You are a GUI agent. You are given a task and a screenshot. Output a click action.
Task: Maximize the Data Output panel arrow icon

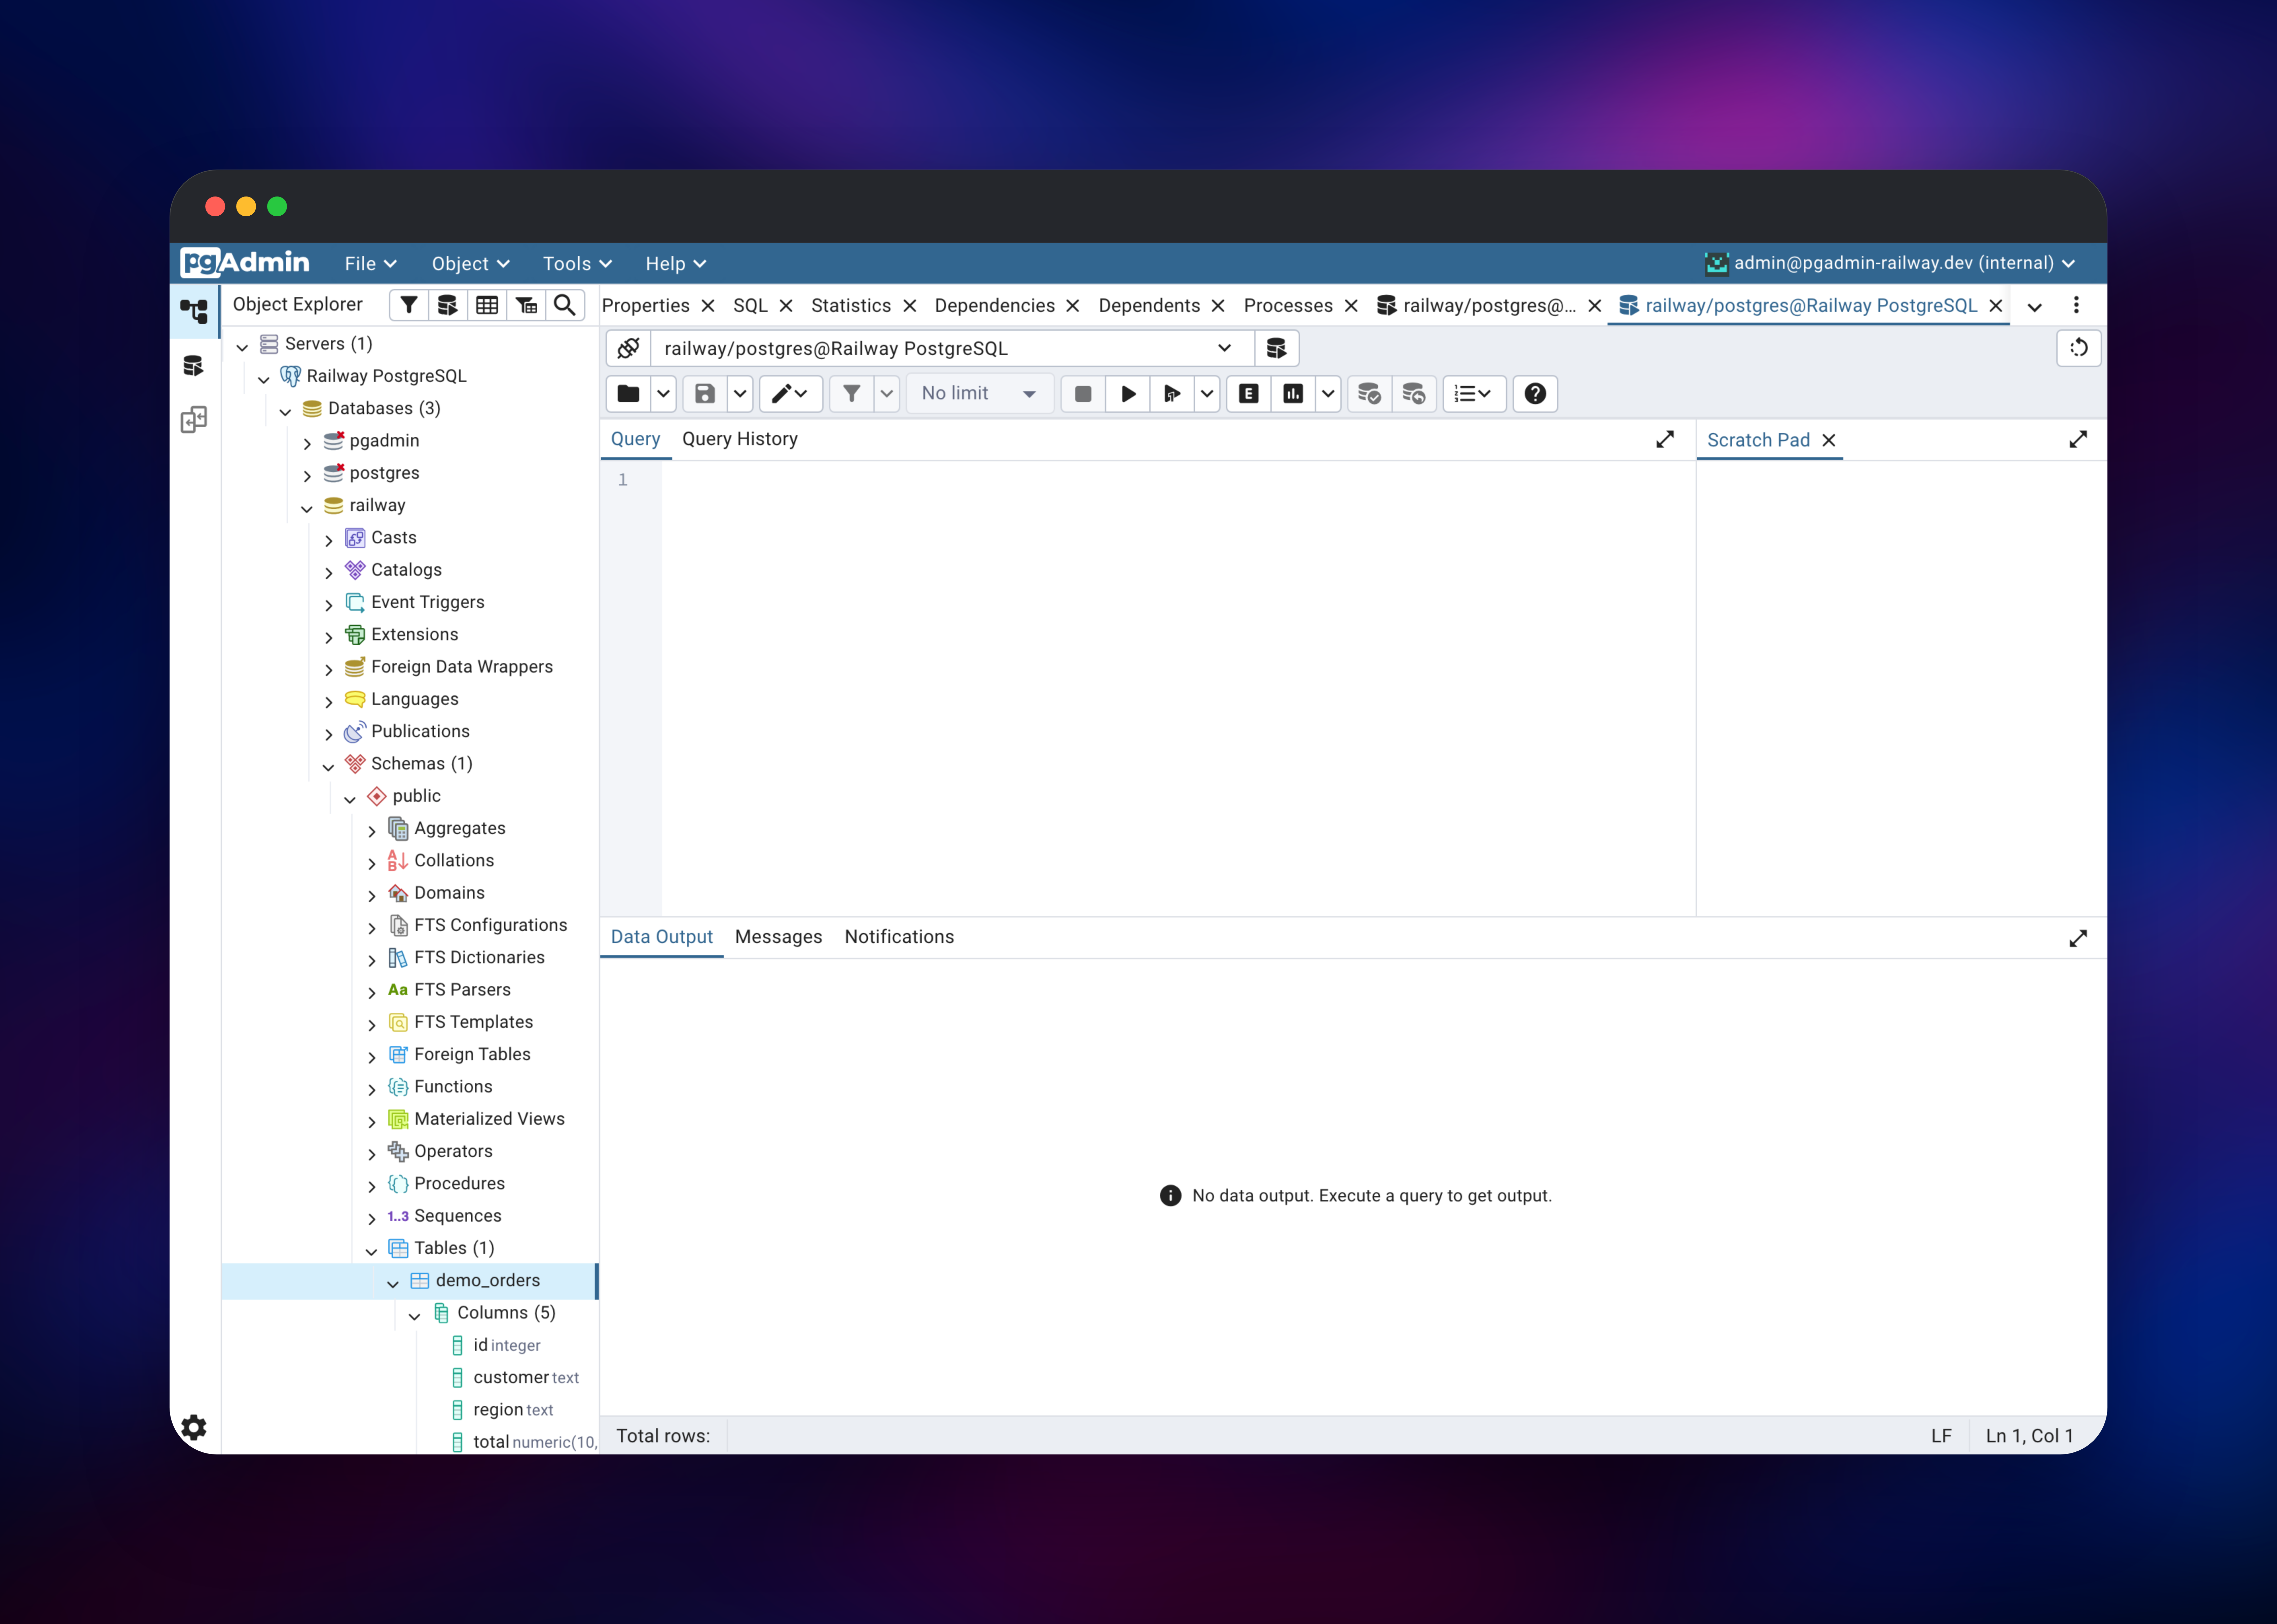(2078, 938)
